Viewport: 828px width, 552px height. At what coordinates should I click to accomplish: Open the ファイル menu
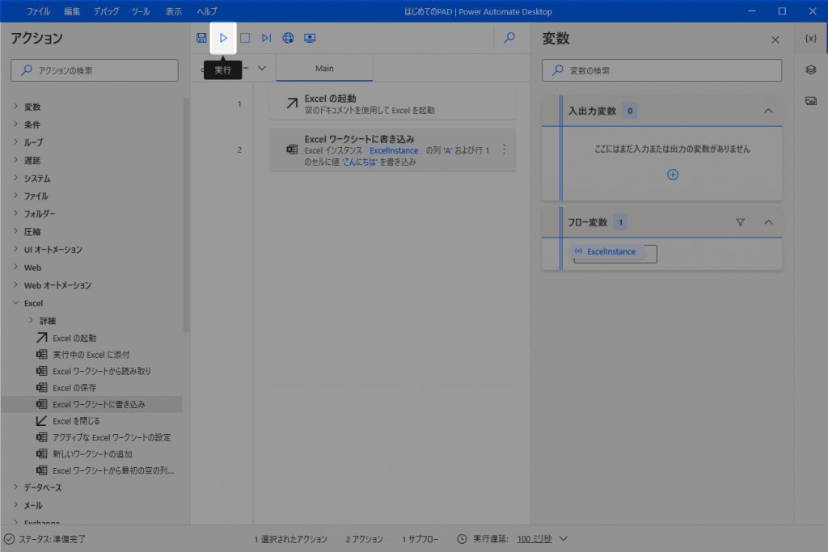click(38, 11)
